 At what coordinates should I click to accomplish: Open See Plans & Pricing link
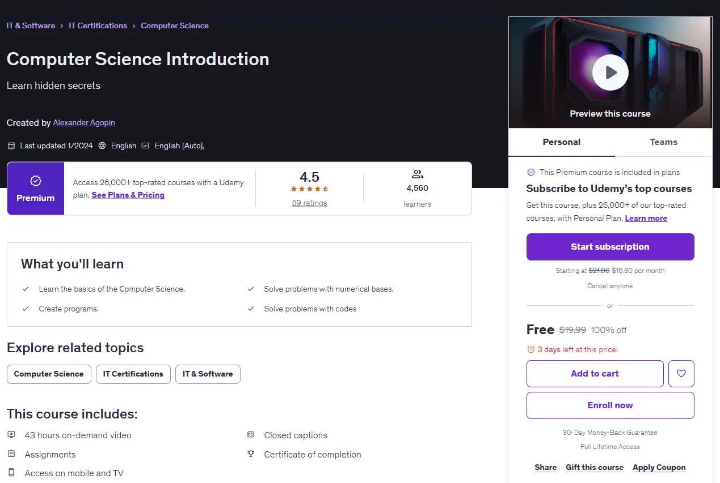128,195
